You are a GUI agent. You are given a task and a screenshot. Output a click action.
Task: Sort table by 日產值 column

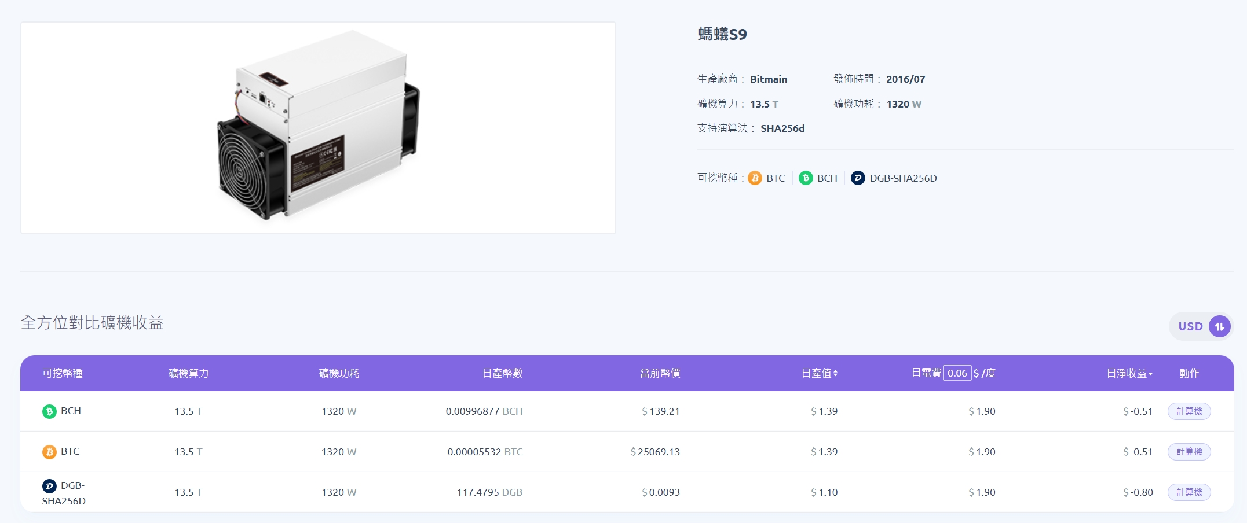(820, 374)
